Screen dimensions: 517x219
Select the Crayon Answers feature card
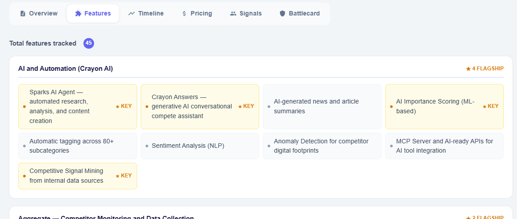pyautogui.click(x=200, y=107)
